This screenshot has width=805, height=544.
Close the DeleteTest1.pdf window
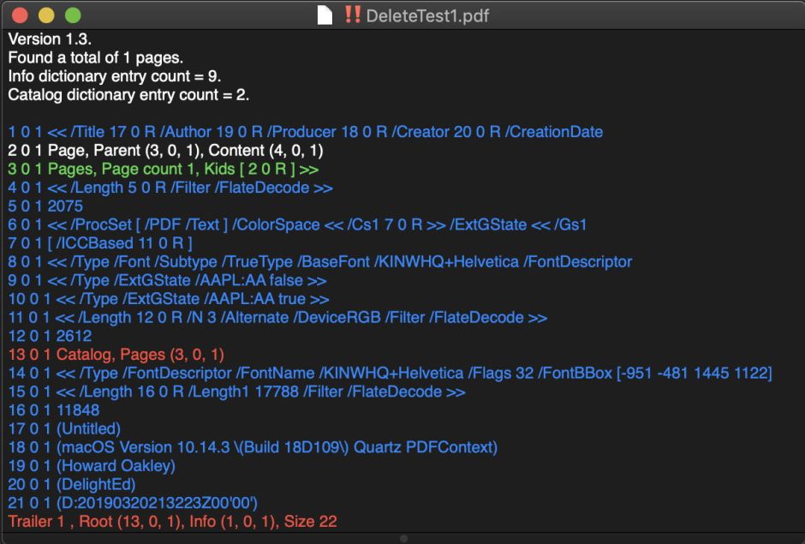tap(21, 15)
